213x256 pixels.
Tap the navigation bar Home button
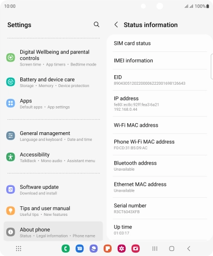coord(171,249)
